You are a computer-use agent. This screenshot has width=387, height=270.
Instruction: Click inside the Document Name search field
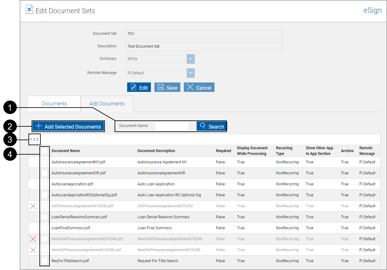coord(172,126)
